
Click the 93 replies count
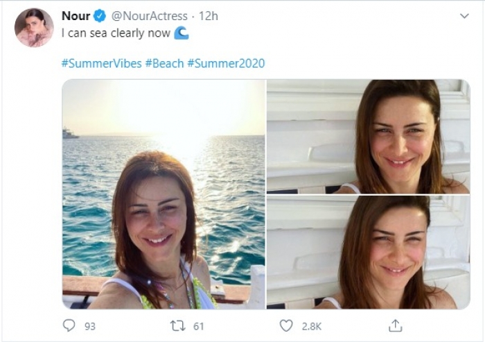[89, 325]
